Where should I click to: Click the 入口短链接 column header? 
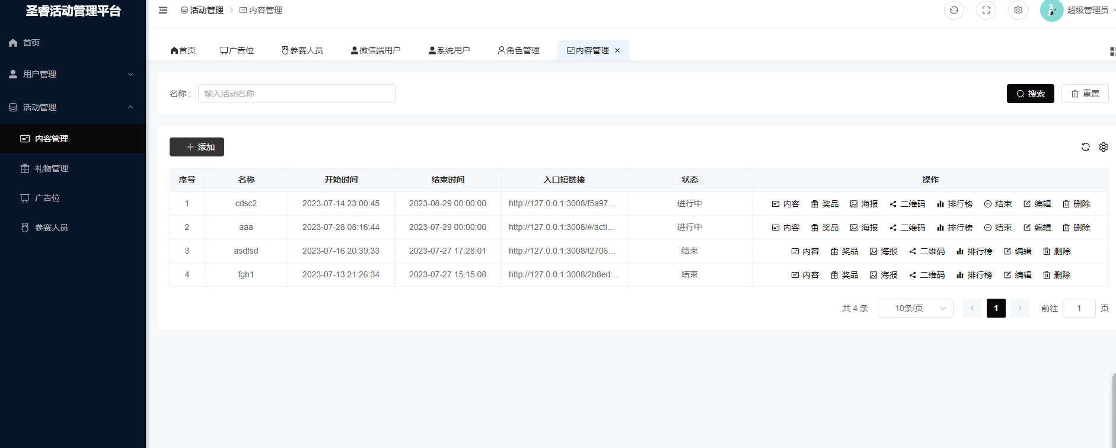(x=564, y=180)
